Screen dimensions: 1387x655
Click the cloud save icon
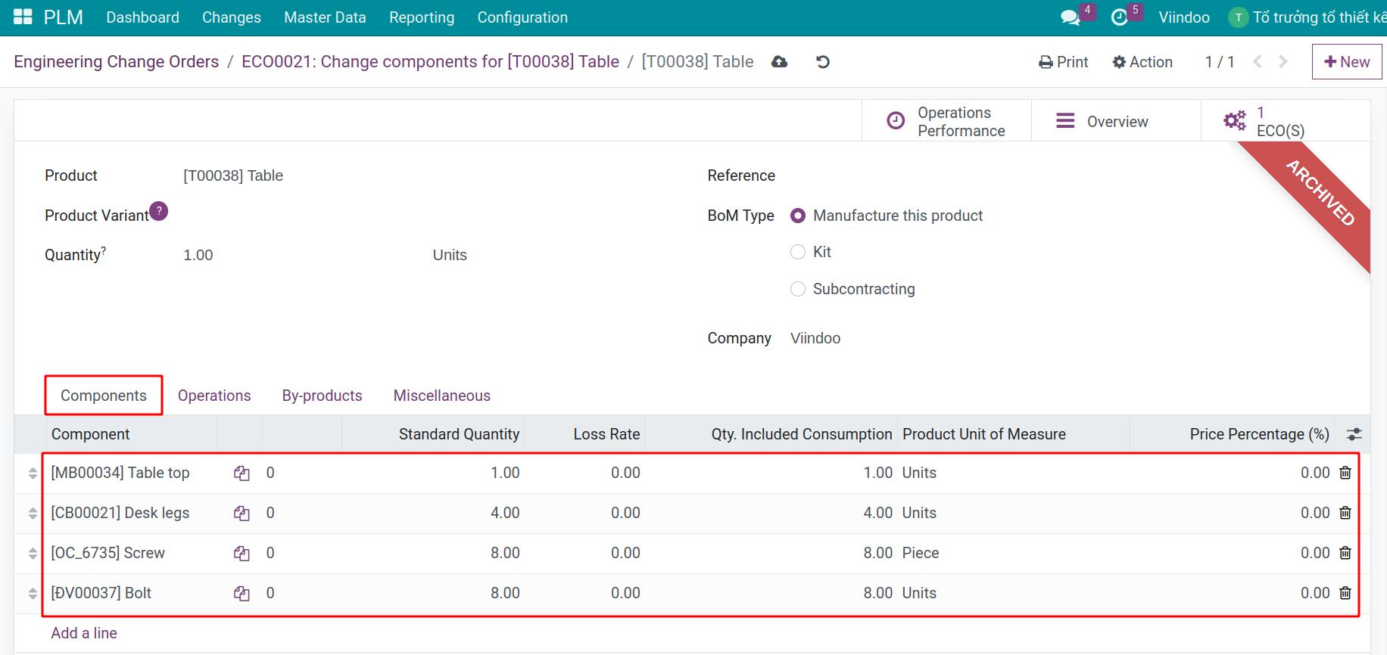point(779,62)
